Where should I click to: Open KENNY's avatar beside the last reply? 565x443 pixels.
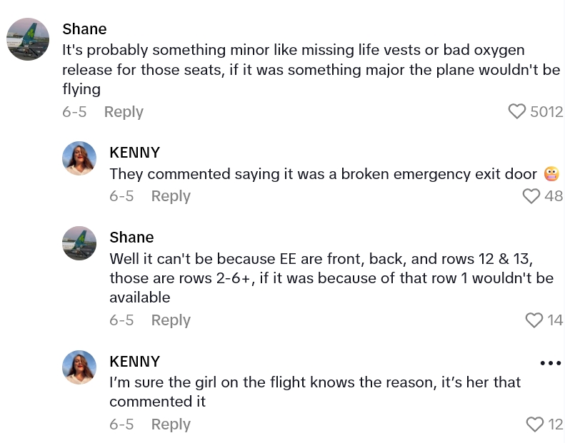79,367
